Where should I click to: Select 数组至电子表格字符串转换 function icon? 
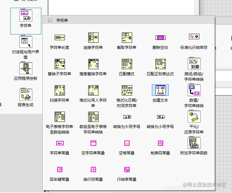(x=93, y=117)
